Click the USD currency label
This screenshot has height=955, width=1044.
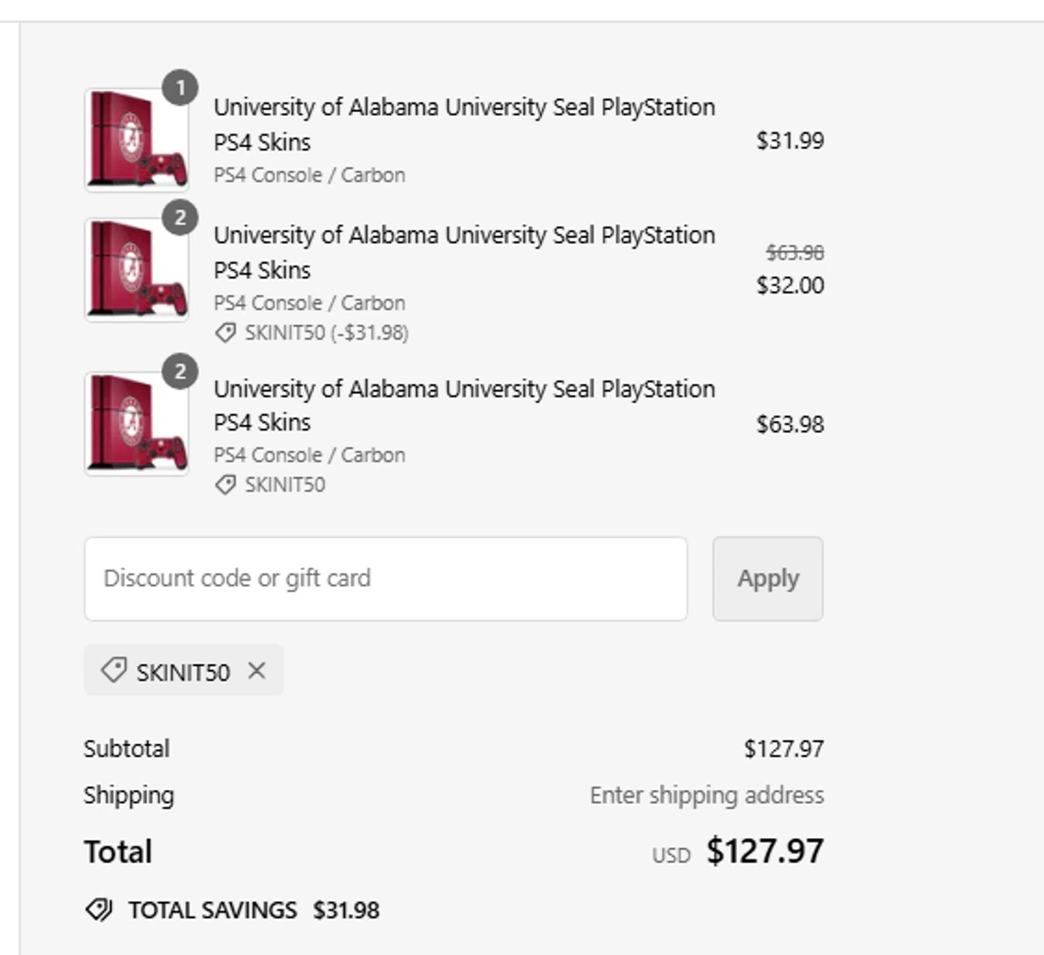click(x=671, y=855)
